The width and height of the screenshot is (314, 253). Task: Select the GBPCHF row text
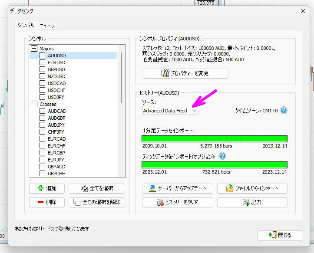coord(56,174)
